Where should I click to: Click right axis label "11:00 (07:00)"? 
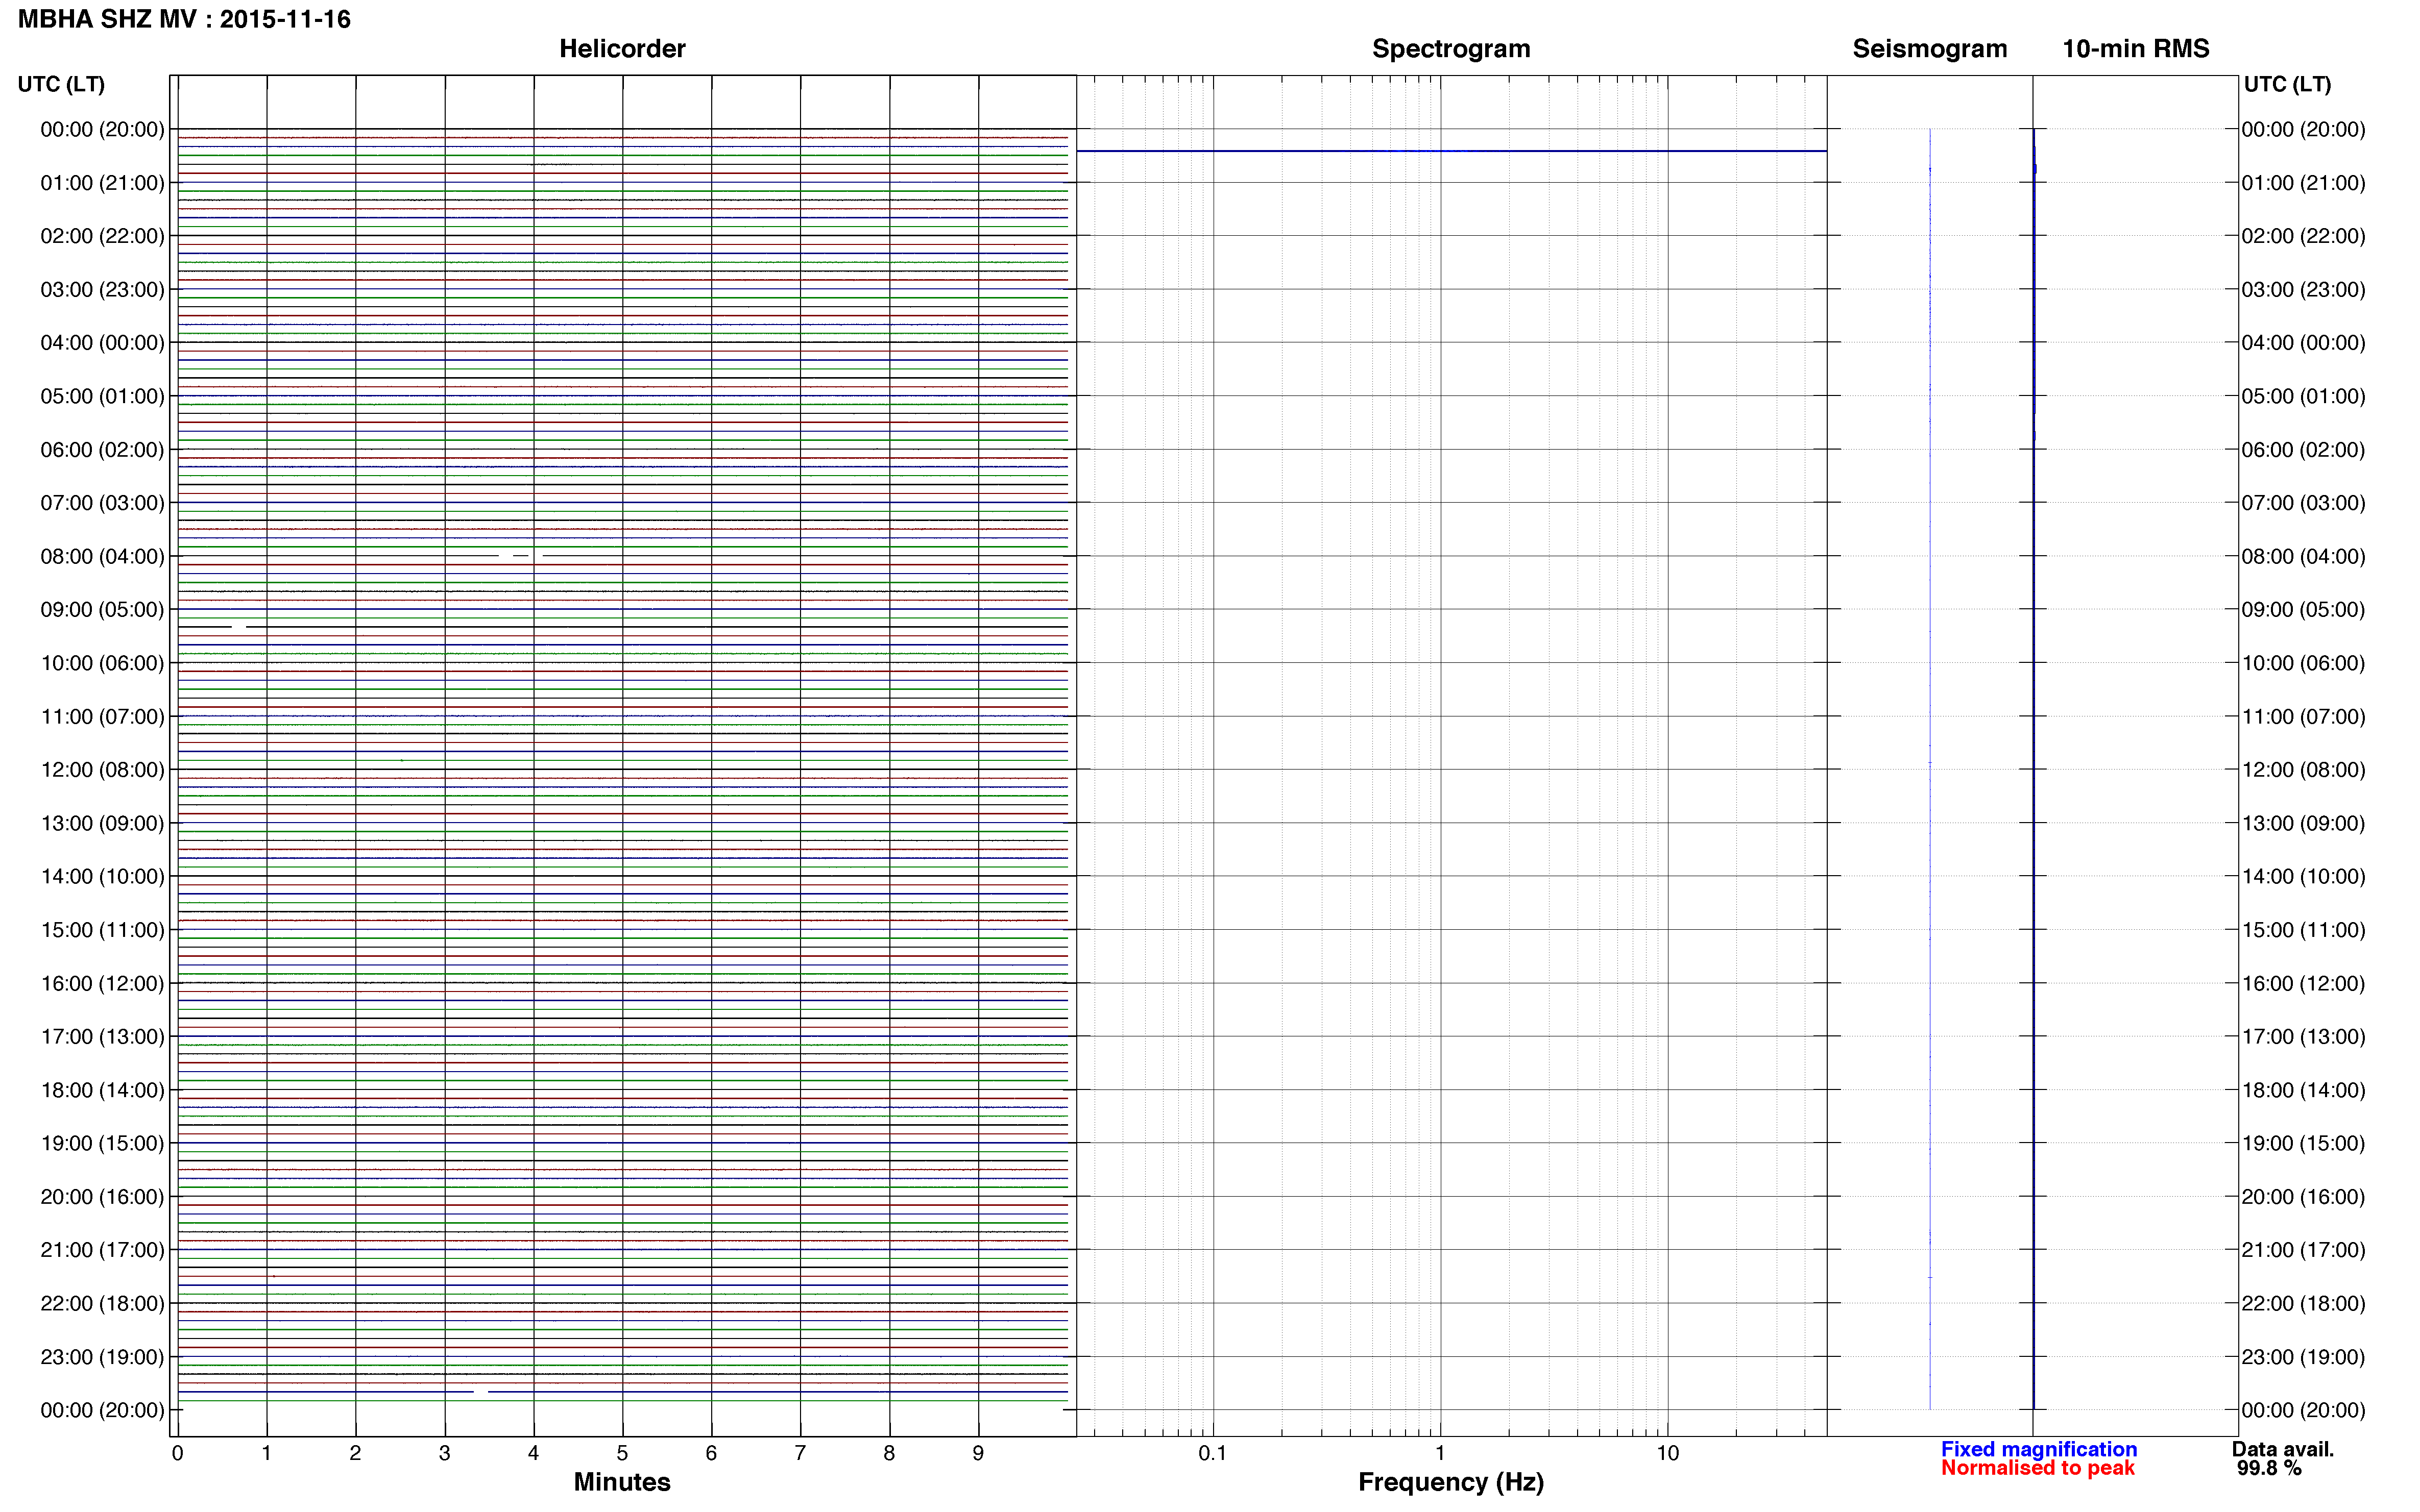(x=2303, y=716)
